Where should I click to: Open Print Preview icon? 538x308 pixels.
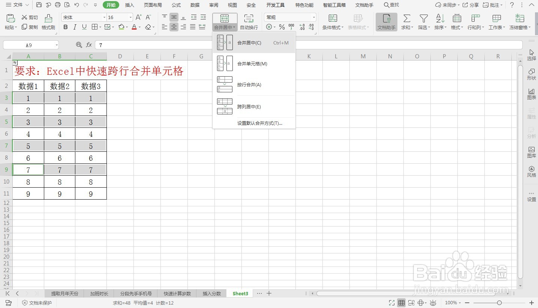67,5
